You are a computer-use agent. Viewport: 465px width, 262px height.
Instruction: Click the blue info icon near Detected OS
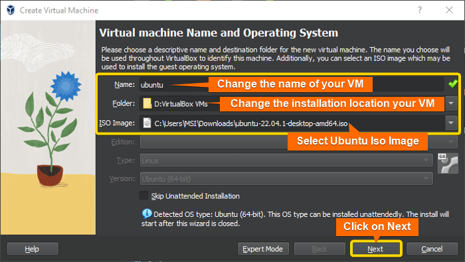(147, 214)
